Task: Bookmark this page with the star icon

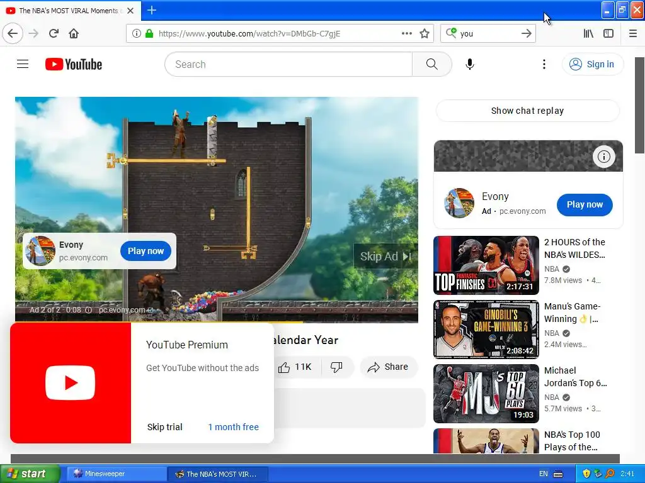Action: coord(425,33)
